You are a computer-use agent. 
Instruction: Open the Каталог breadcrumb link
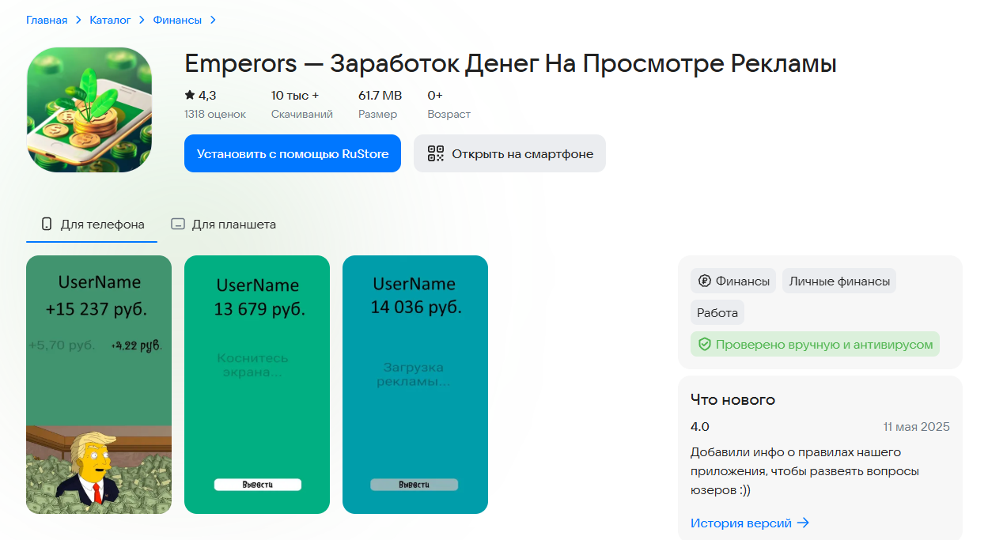click(109, 19)
